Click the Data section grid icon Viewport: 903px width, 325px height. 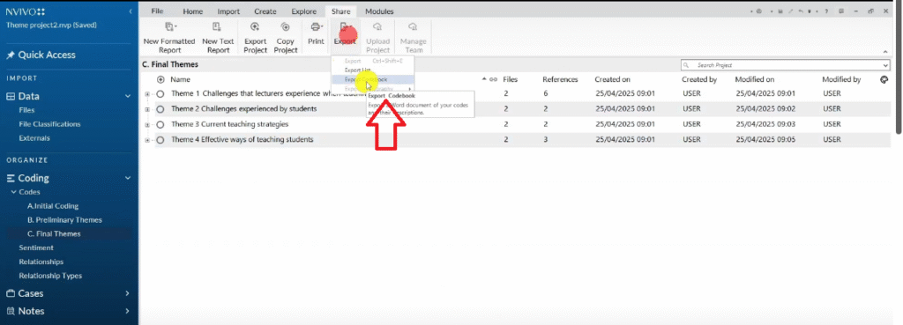coord(11,97)
